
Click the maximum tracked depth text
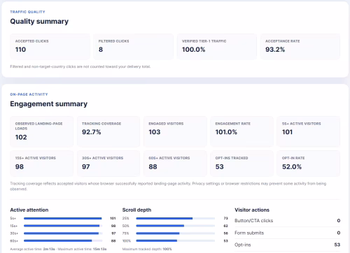[147, 249]
